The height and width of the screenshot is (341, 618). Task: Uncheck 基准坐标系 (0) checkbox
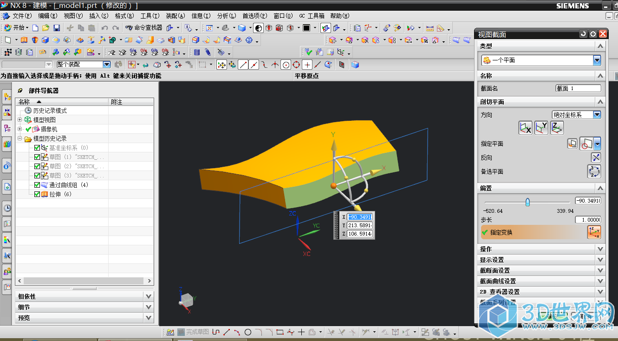pos(37,148)
